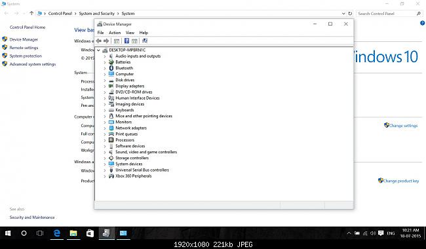
Task: Click the Batteries category icon
Action: point(111,62)
